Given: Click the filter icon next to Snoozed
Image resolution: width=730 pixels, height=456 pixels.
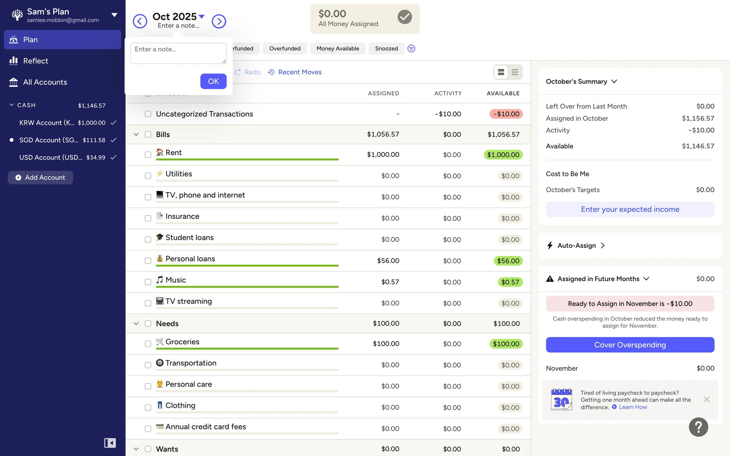Looking at the screenshot, I should click(411, 49).
